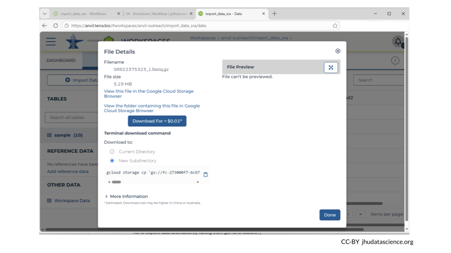This screenshot has width=451, height=253.
Task: Close the import_data_sra Workflows tab
Action: pos(118,14)
